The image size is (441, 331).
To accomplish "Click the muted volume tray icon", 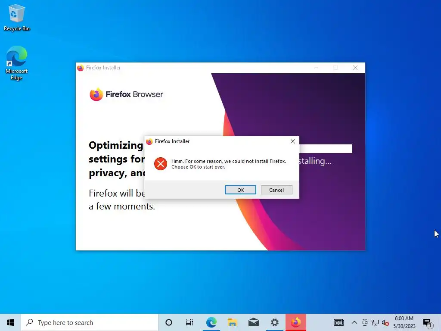I will pos(385,322).
